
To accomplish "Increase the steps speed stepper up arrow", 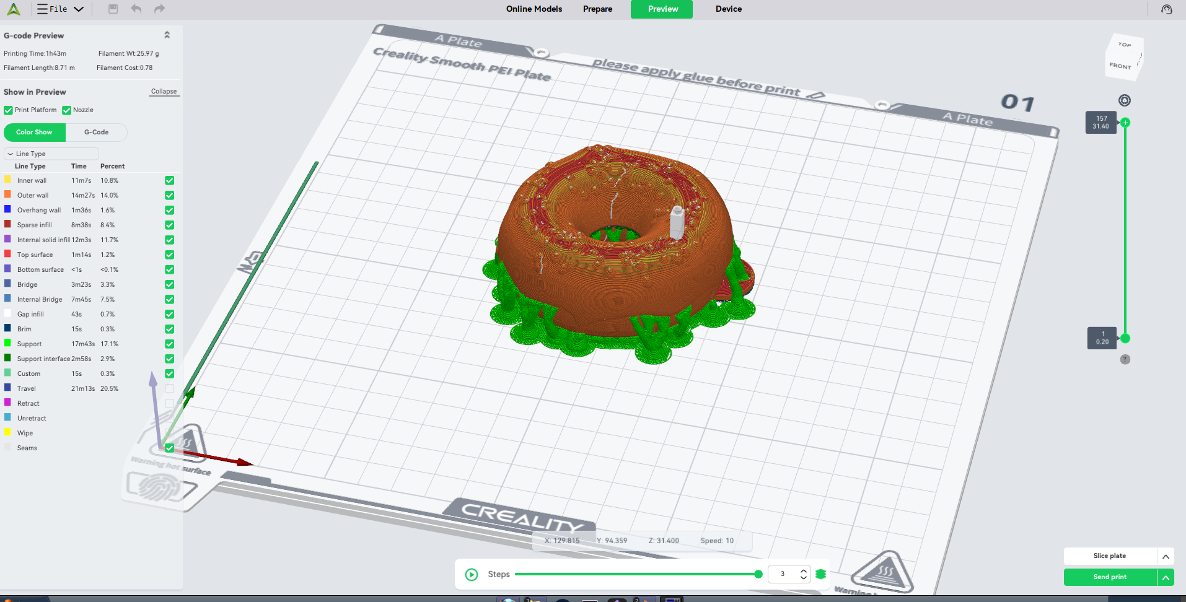I will coord(804,570).
